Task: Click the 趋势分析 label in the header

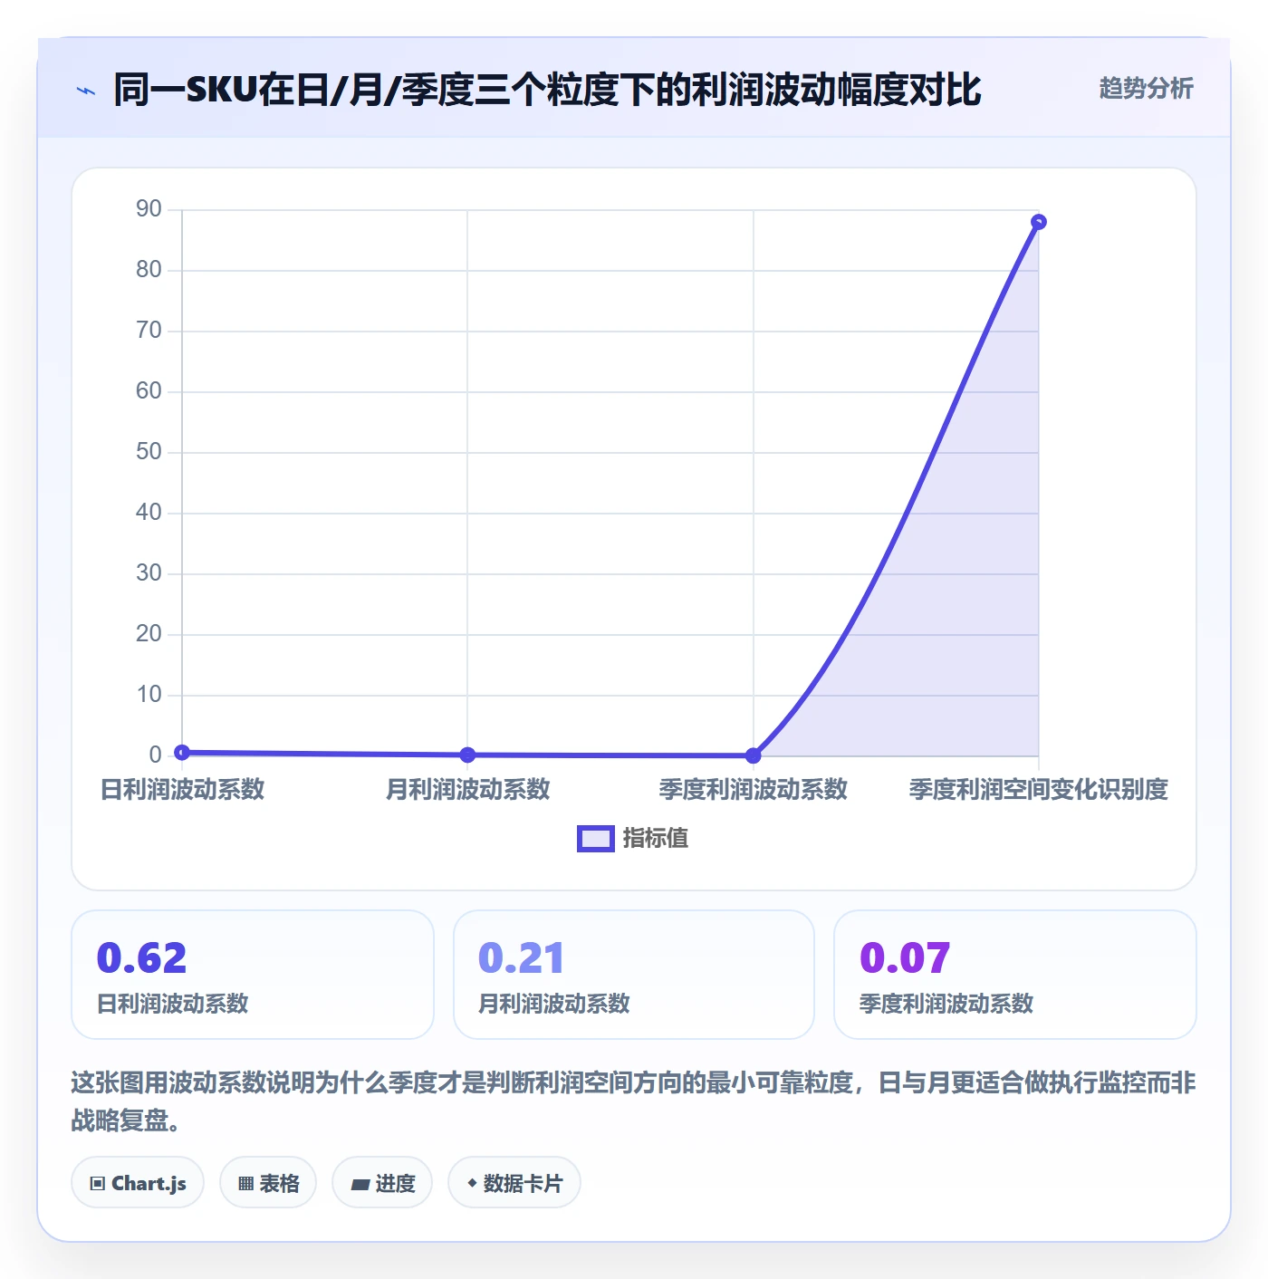Action: click(1146, 88)
